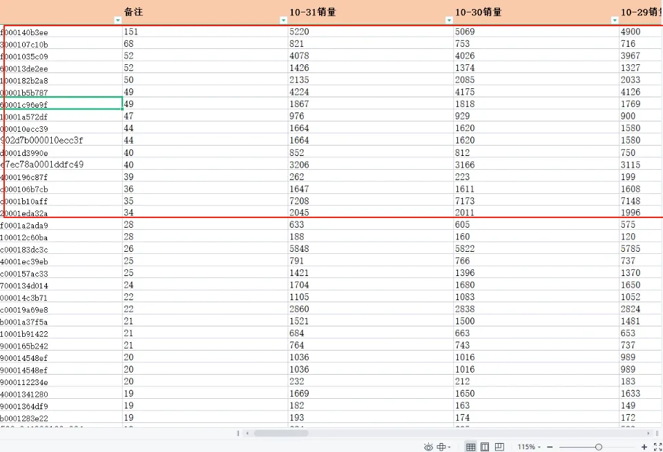Click the zoom out minus icon
The height and width of the screenshot is (452, 663).
click(x=550, y=447)
